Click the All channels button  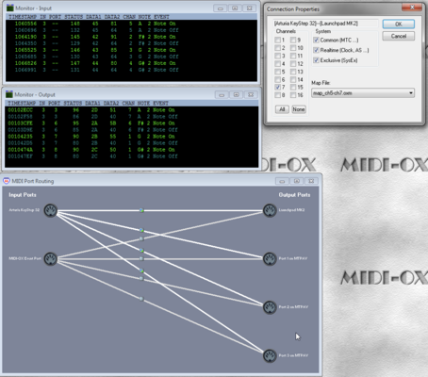point(282,109)
